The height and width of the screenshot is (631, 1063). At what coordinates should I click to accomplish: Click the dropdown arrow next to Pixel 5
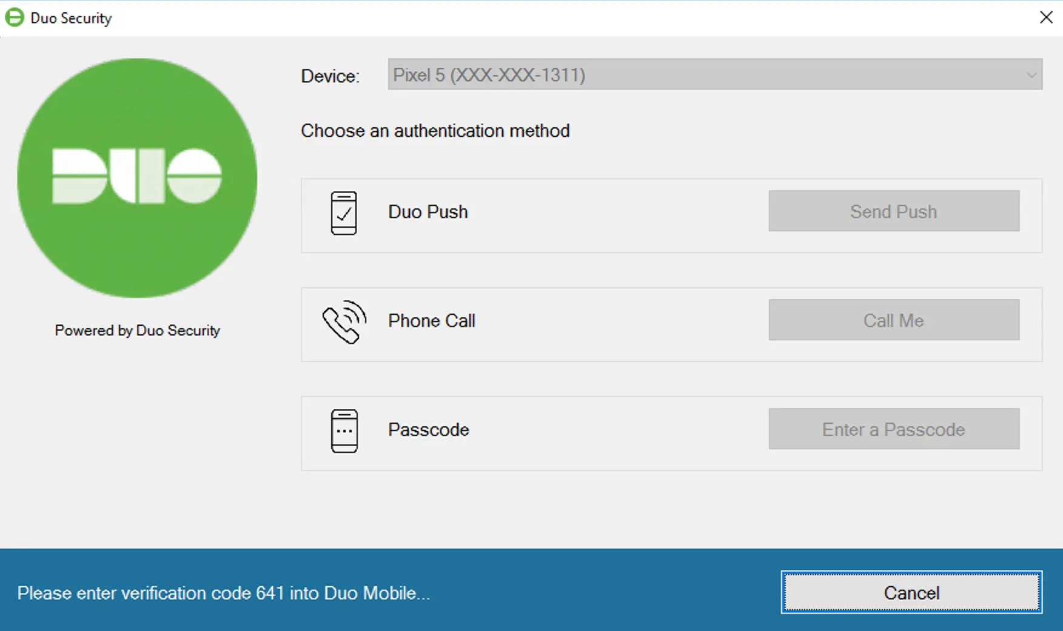click(x=1031, y=75)
